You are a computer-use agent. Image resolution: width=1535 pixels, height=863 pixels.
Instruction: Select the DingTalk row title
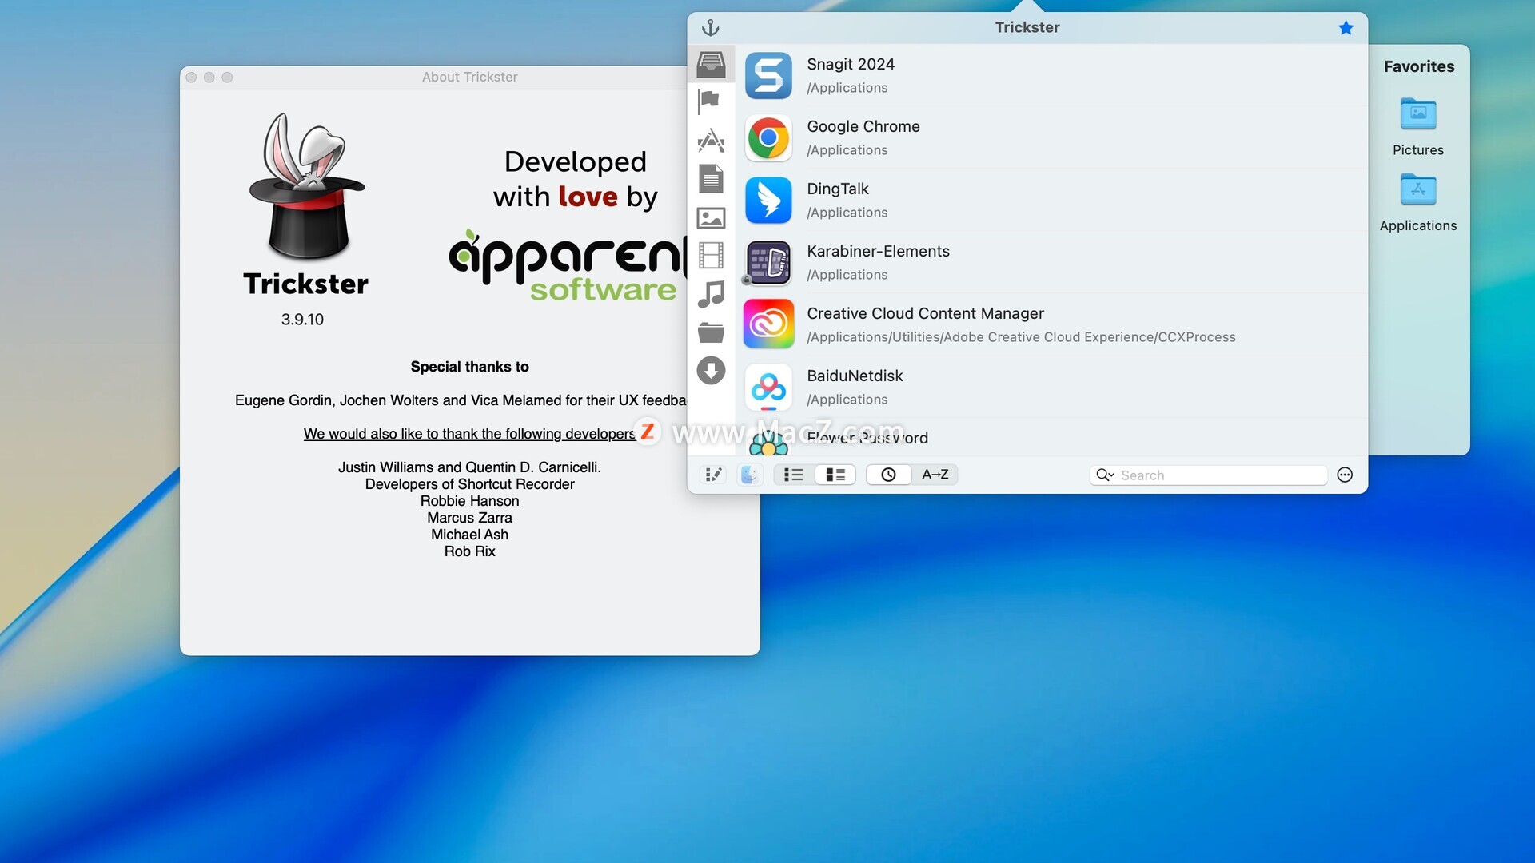click(838, 189)
